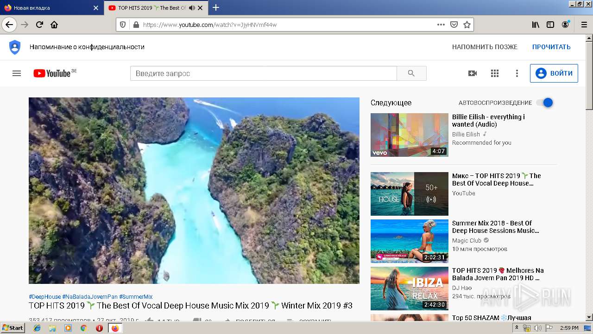Show site info via the padlock icon
The height and width of the screenshot is (334, 593).
136,25
